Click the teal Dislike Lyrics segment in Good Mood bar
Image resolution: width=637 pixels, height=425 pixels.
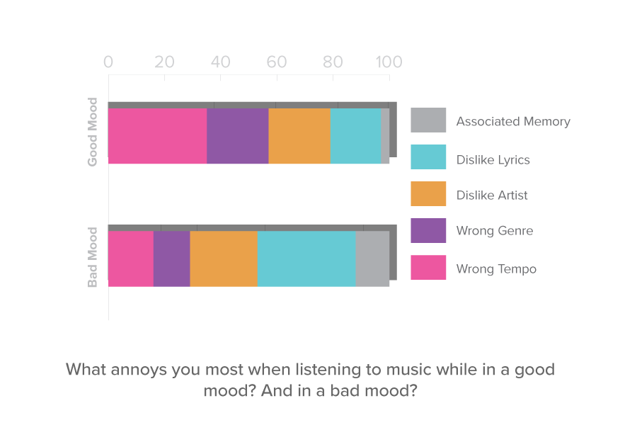pos(355,136)
